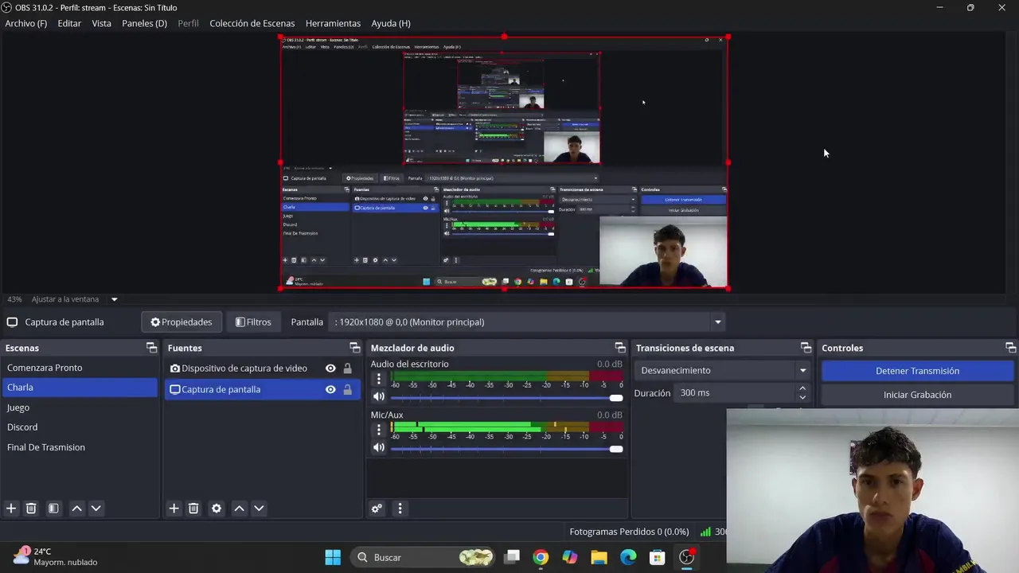Viewport: 1019px width, 573px height.
Task: Mute Audio del escritorio speaker icon
Action: pos(379,396)
